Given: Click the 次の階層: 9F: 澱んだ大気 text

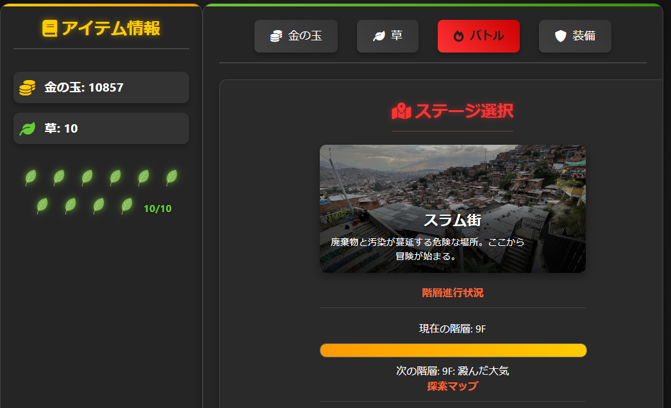Looking at the screenshot, I should [x=452, y=371].
